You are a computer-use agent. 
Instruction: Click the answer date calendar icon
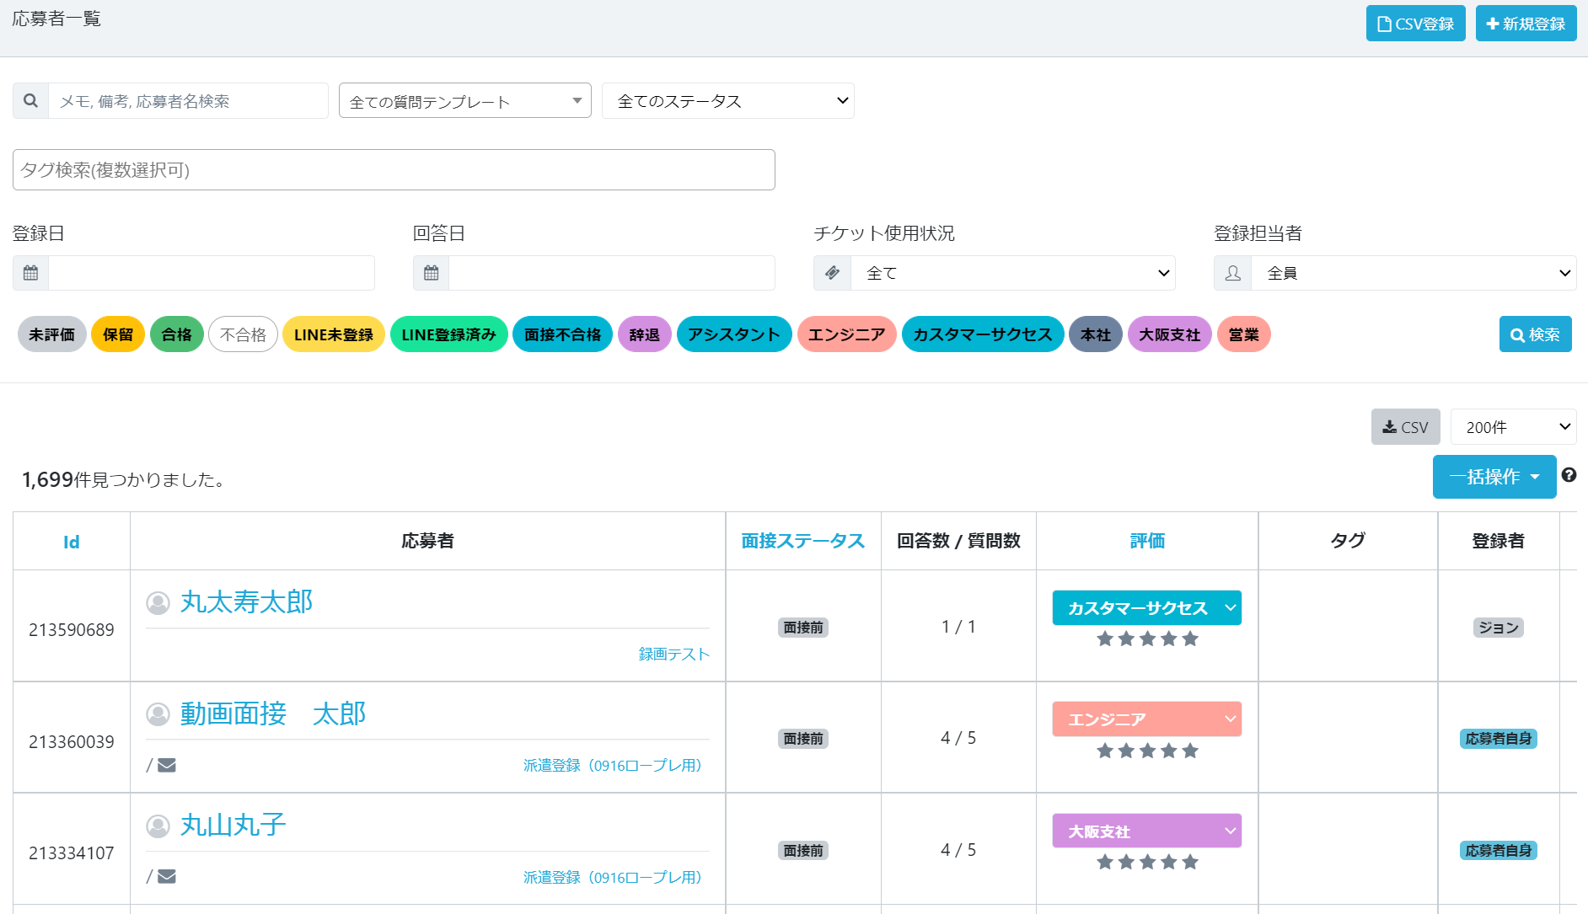tap(432, 273)
